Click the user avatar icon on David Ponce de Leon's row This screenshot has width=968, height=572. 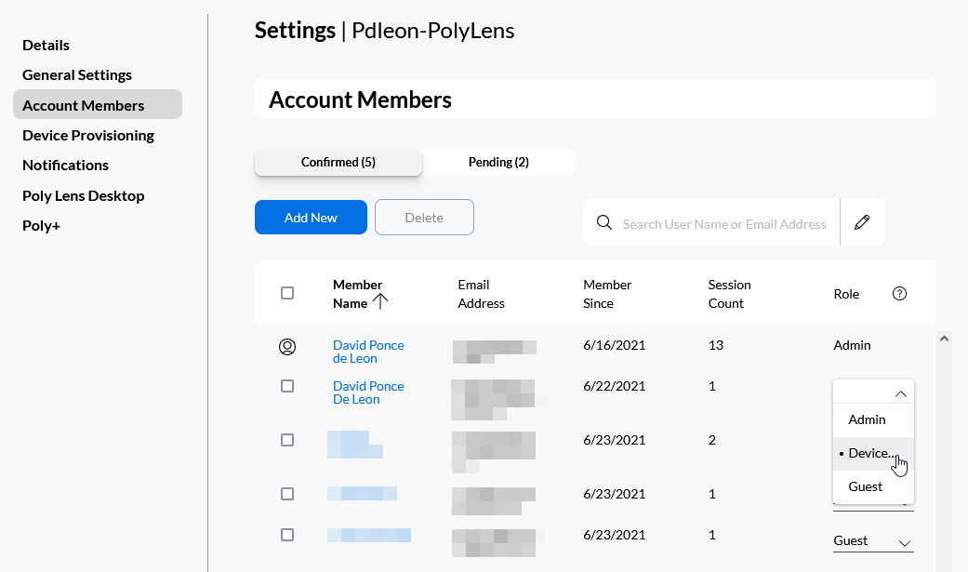point(287,346)
